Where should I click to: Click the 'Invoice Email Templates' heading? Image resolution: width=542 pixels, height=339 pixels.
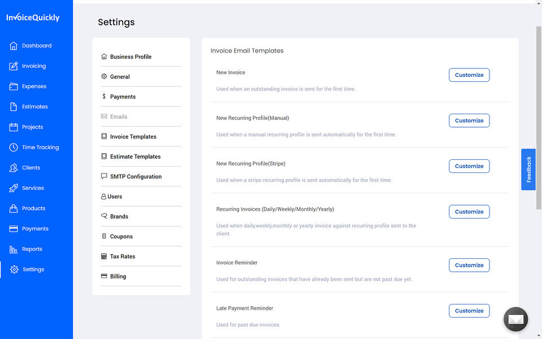(x=247, y=51)
